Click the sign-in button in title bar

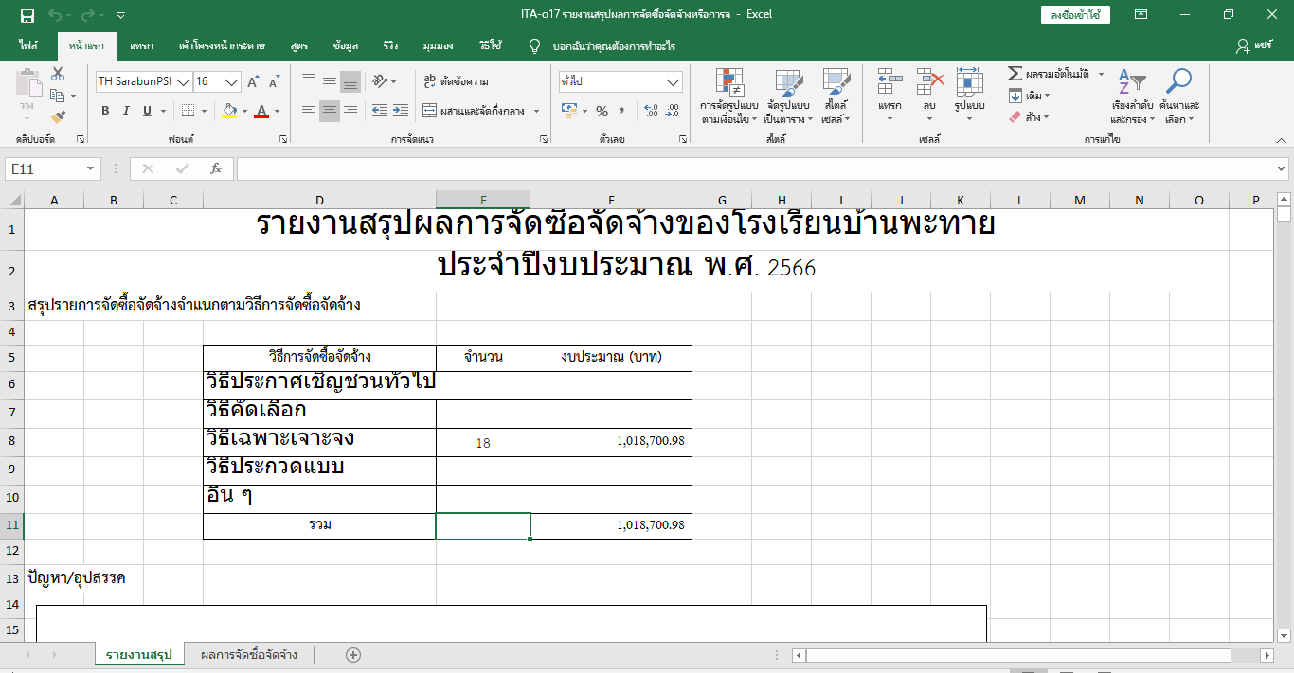1074,14
